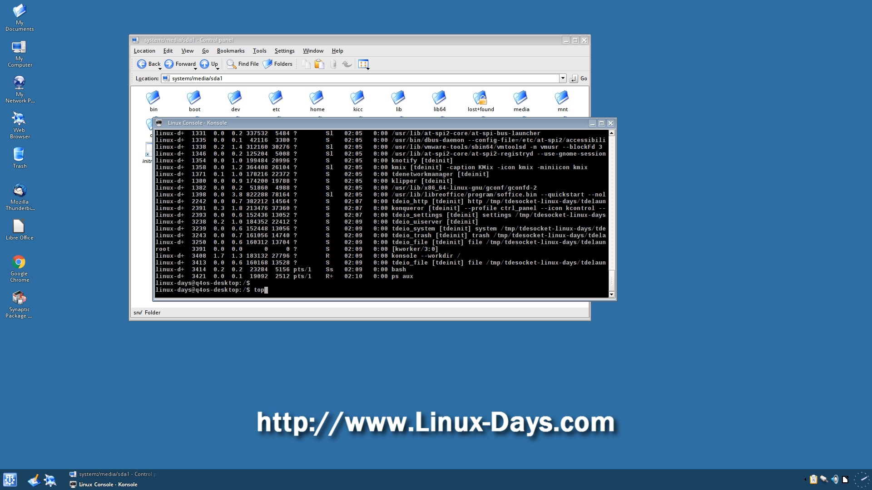Click the Copy toolbar icon
The width and height of the screenshot is (872, 490).
tap(306, 64)
